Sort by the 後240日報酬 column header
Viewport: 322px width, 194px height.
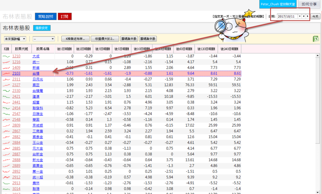229,49
